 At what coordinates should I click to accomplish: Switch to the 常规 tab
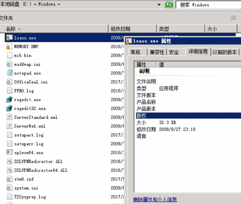[x=135, y=52]
